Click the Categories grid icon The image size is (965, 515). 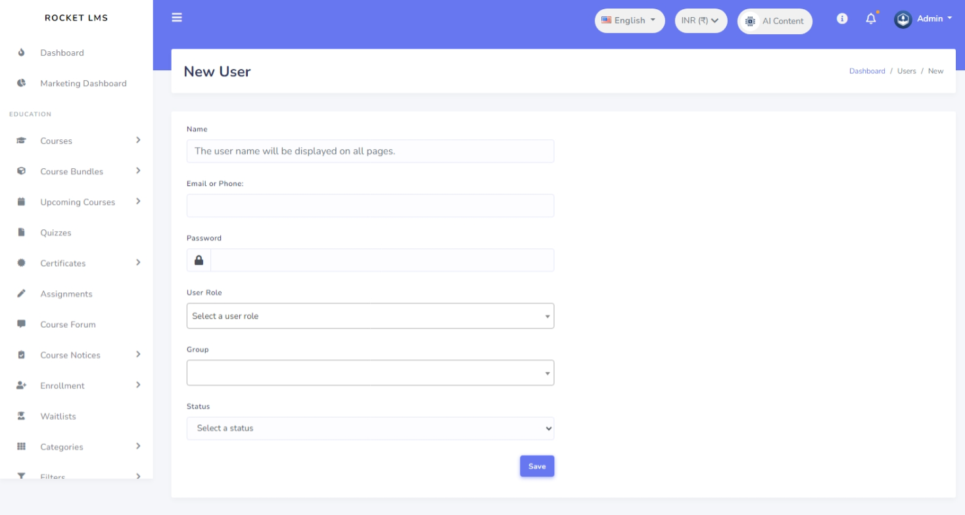pyautogui.click(x=21, y=447)
